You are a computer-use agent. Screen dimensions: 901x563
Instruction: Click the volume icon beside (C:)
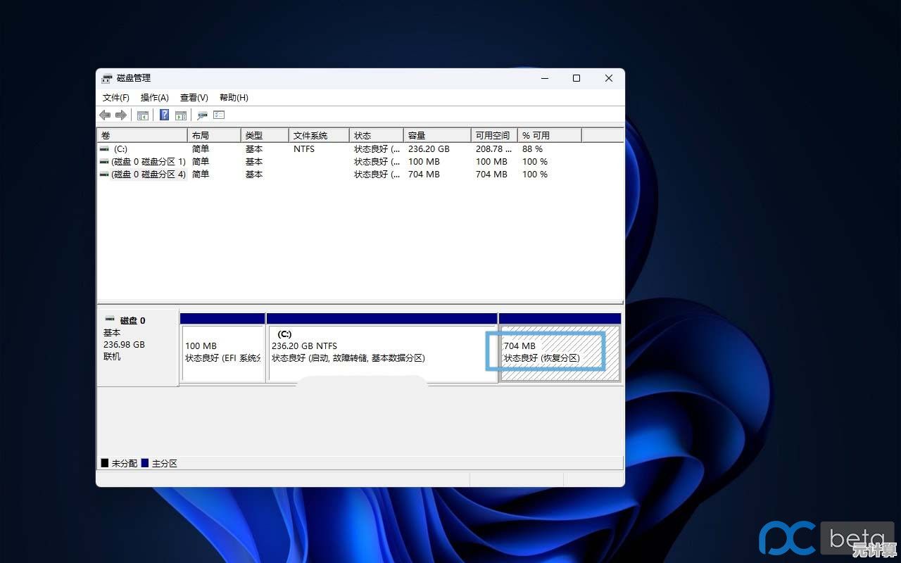point(103,148)
